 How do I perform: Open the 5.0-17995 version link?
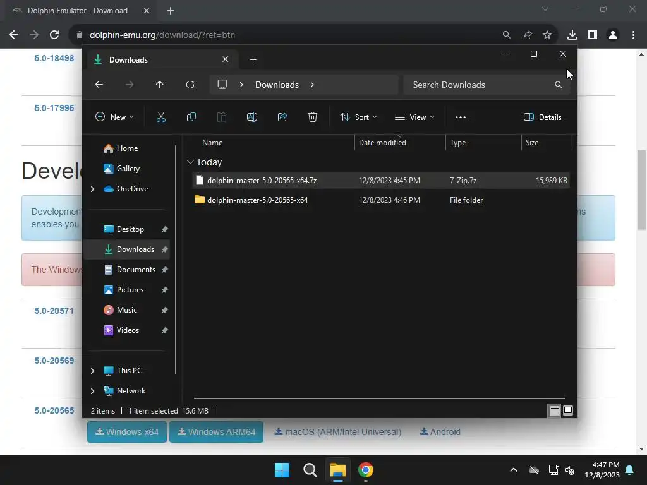click(x=54, y=108)
